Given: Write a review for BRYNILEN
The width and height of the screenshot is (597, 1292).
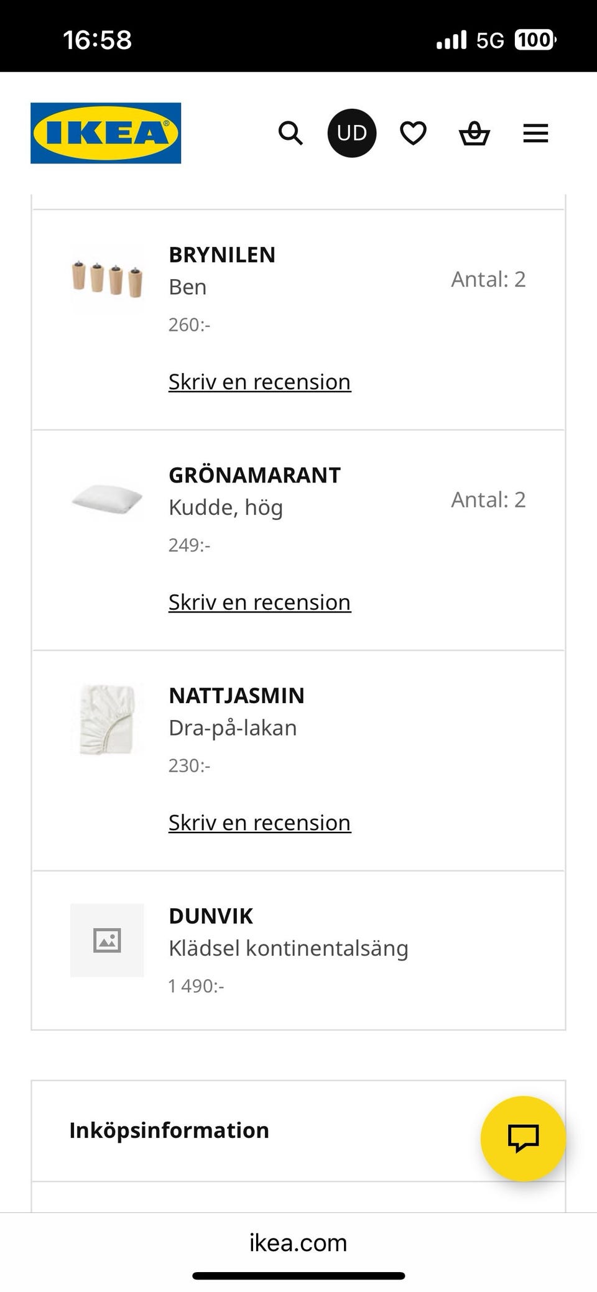Looking at the screenshot, I should 259,382.
